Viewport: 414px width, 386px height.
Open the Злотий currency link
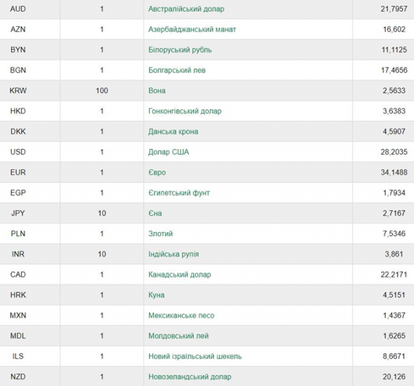tap(161, 233)
